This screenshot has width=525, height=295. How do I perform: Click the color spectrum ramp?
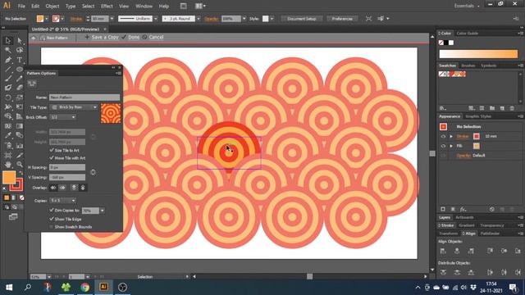coord(478,54)
